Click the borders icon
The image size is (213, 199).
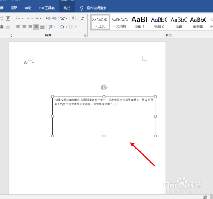coord(71,27)
